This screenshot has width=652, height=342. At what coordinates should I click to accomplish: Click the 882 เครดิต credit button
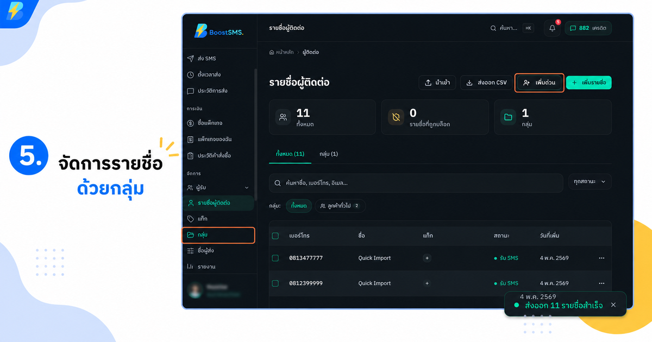[588, 28]
